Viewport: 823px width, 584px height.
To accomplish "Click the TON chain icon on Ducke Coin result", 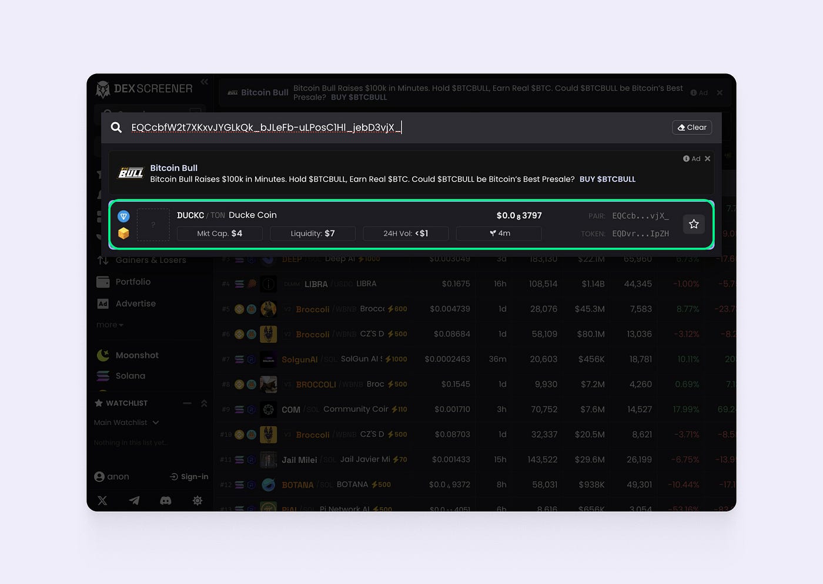I will (x=123, y=216).
